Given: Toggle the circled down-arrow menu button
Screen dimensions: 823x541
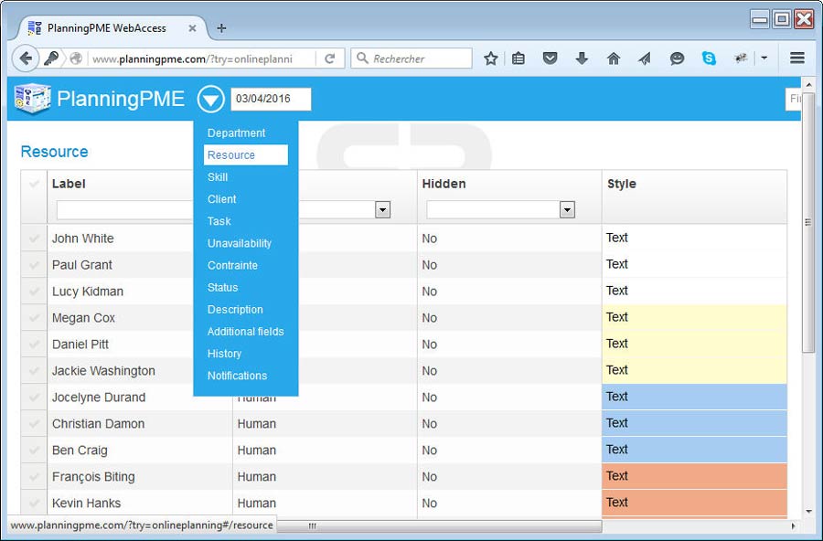Looking at the screenshot, I should coord(210,99).
